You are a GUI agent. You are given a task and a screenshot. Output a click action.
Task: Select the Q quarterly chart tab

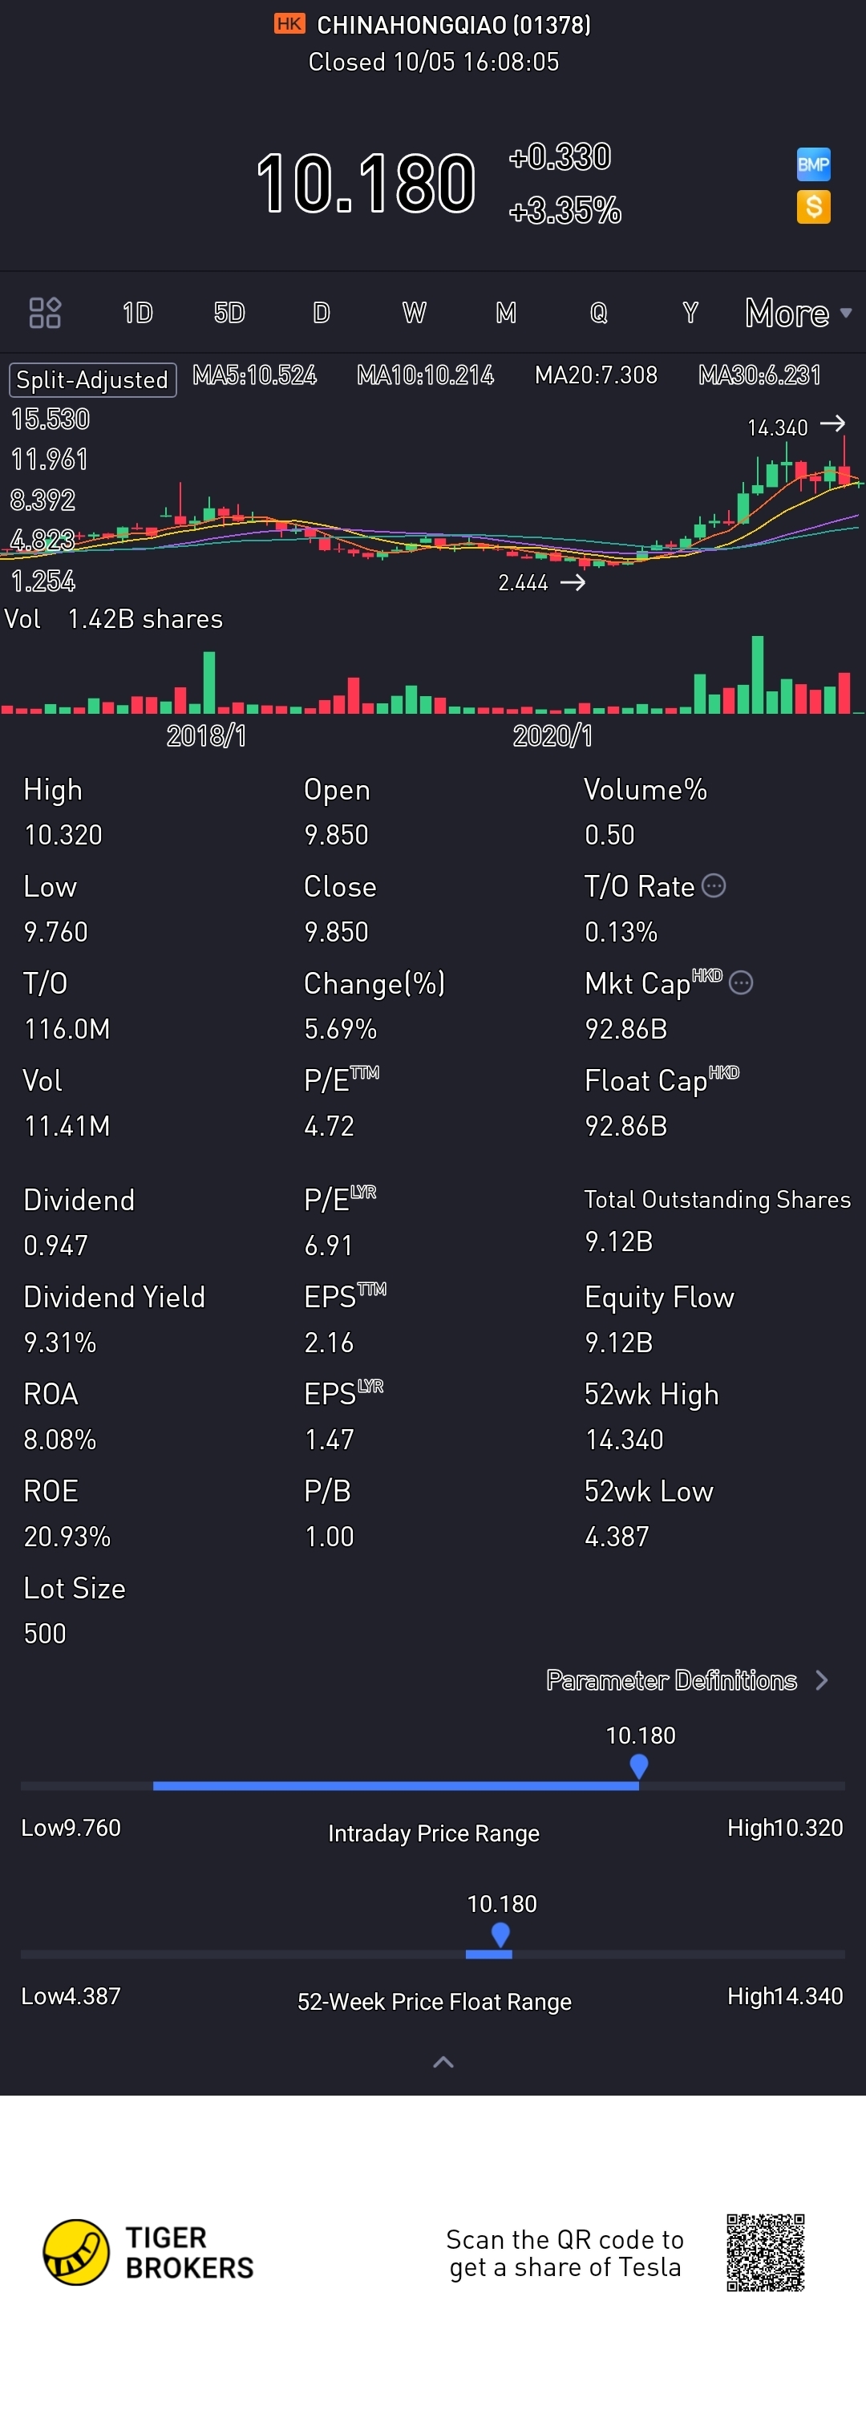pos(598,313)
